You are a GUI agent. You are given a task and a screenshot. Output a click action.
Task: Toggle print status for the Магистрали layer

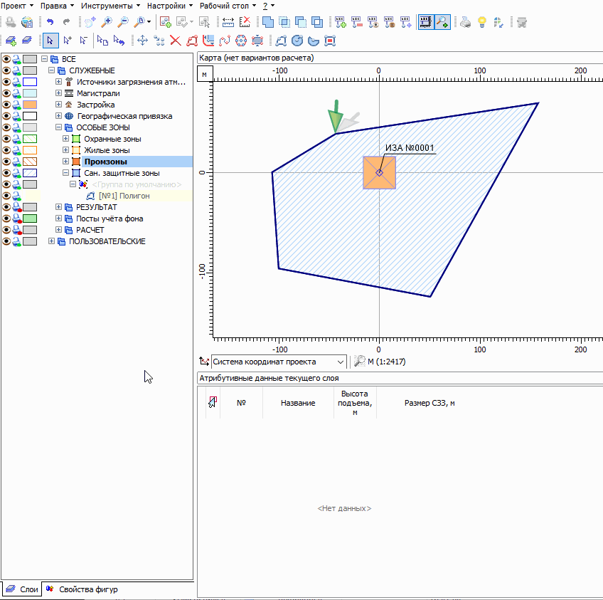pos(16,93)
